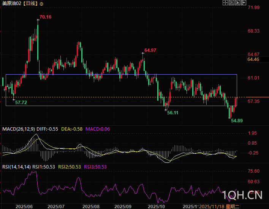Click the scroll-back chart icon with left arrow
Viewport: 269px width, 209px height.
coord(232,3)
